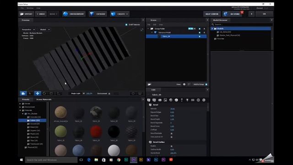This screenshot has height=165, width=293.
Task: Click the new folder icon in Scene panel
Action: click(150, 84)
